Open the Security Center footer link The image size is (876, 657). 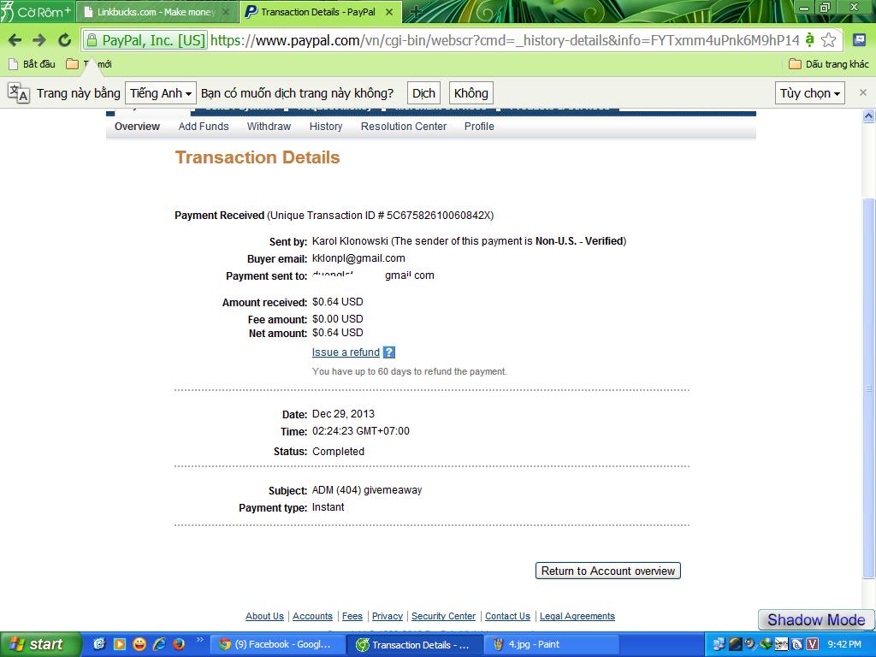point(444,616)
